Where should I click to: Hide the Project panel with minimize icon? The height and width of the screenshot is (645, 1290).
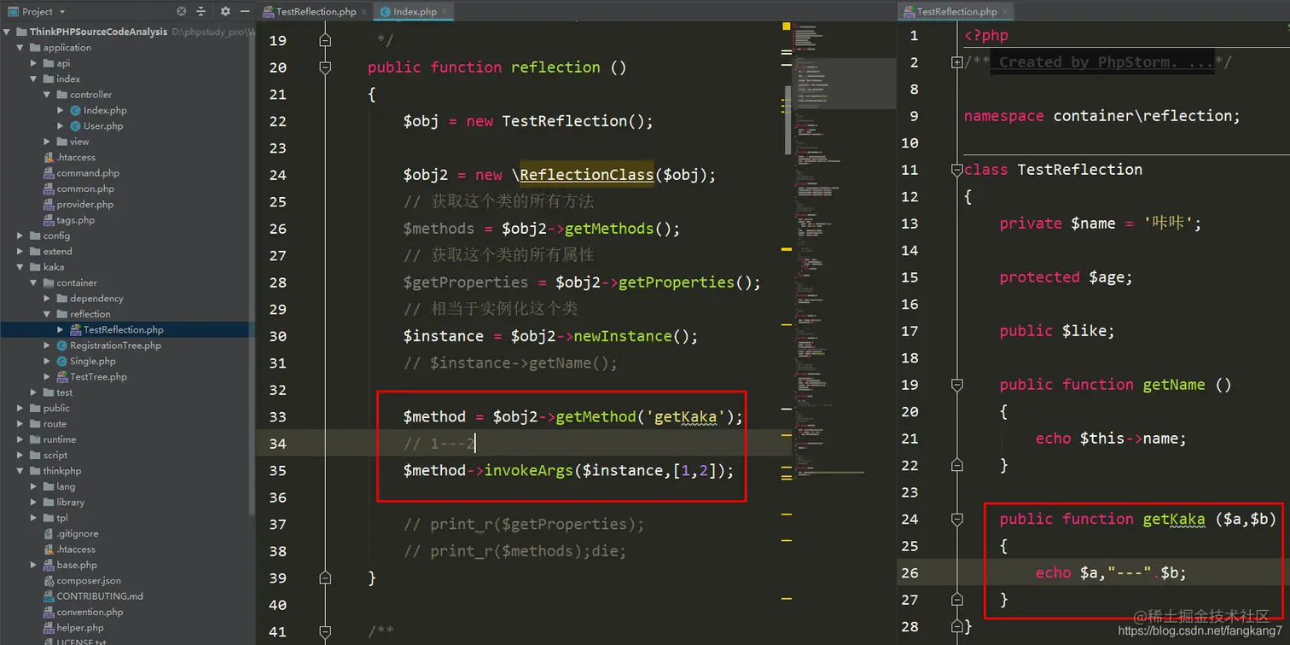pyautogui.click(x=245, y=11)
